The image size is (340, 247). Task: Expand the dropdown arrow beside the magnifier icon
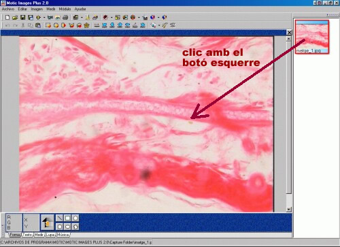coord(159,25)
